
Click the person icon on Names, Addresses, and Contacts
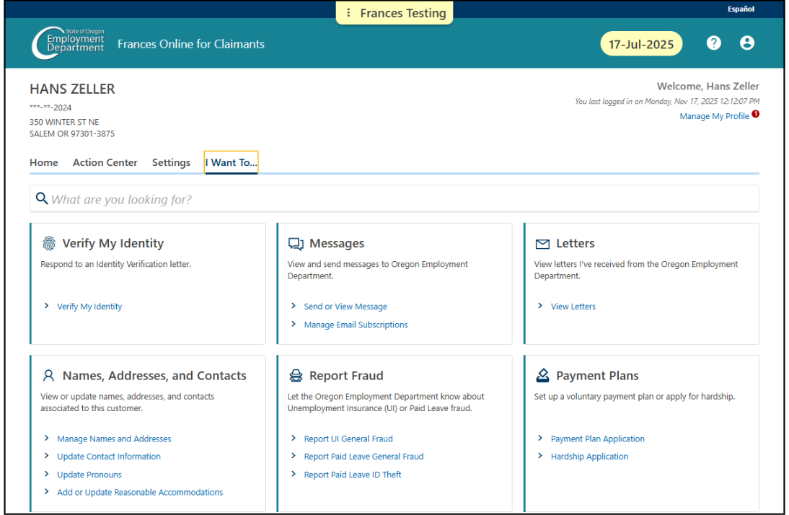(x=49, y=376)
